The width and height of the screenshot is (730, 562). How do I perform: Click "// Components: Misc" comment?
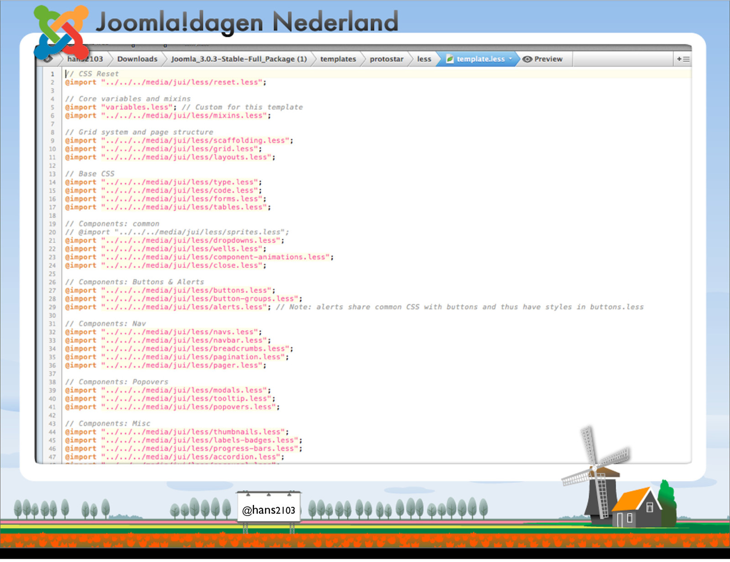[108, 424]
